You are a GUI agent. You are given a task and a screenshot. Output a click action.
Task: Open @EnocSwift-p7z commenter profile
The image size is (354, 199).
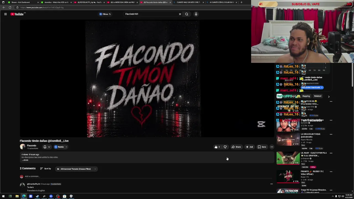click(x=33, y=184)
